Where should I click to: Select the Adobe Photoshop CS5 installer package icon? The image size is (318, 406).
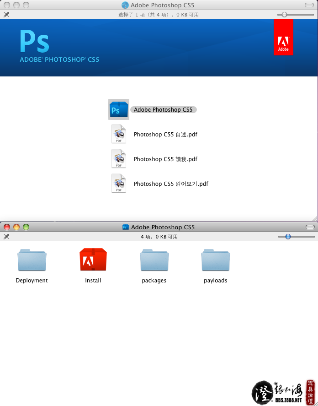pos(119,109)
